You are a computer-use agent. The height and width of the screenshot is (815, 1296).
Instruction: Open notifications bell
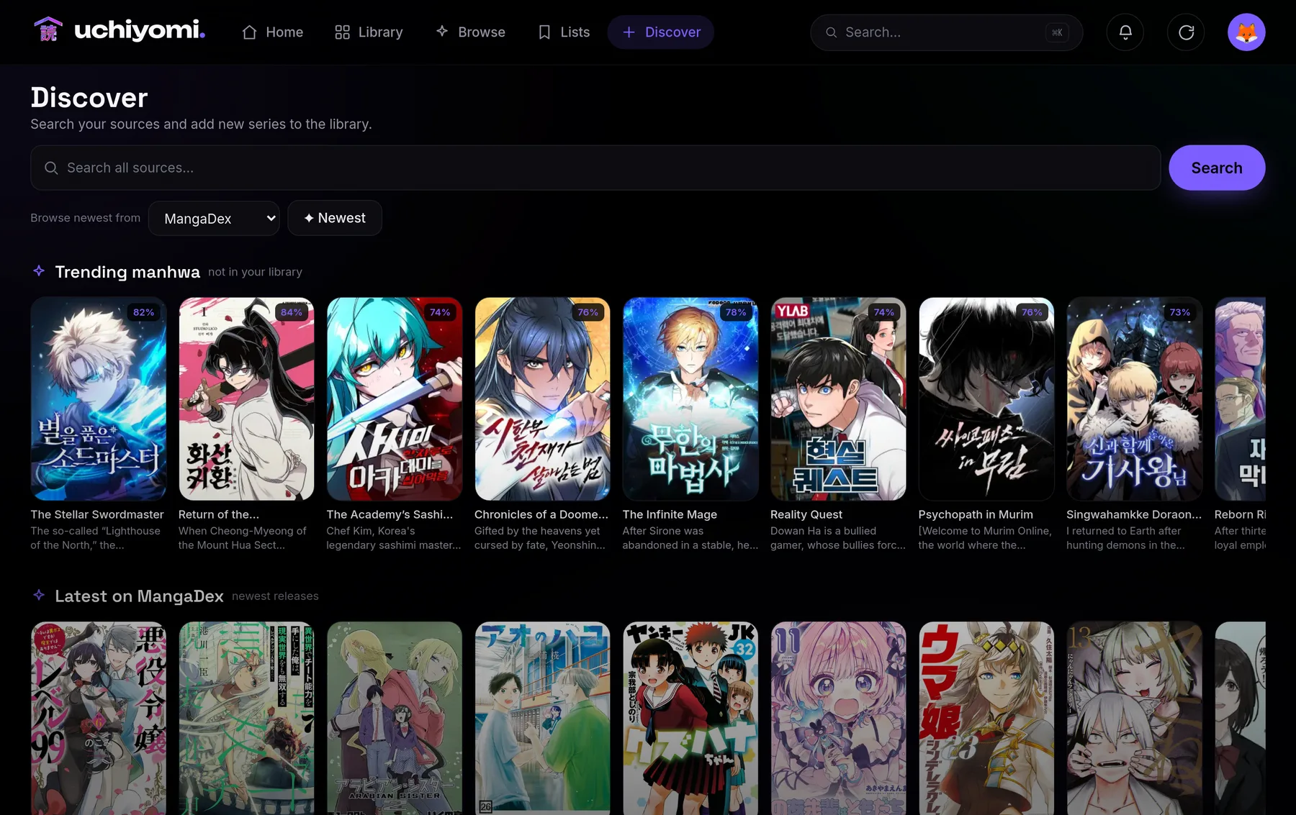tap(1125, 32)
